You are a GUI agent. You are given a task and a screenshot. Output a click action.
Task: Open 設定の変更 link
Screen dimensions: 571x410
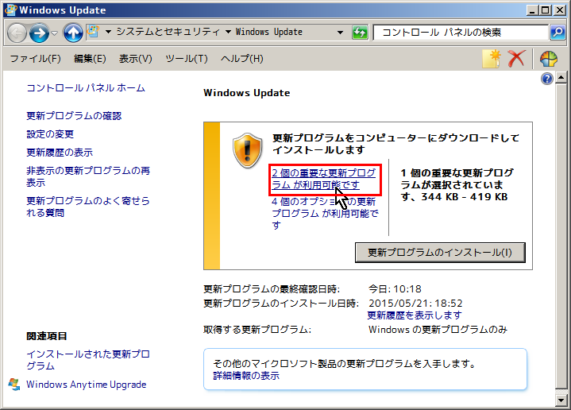pos(50,134)
